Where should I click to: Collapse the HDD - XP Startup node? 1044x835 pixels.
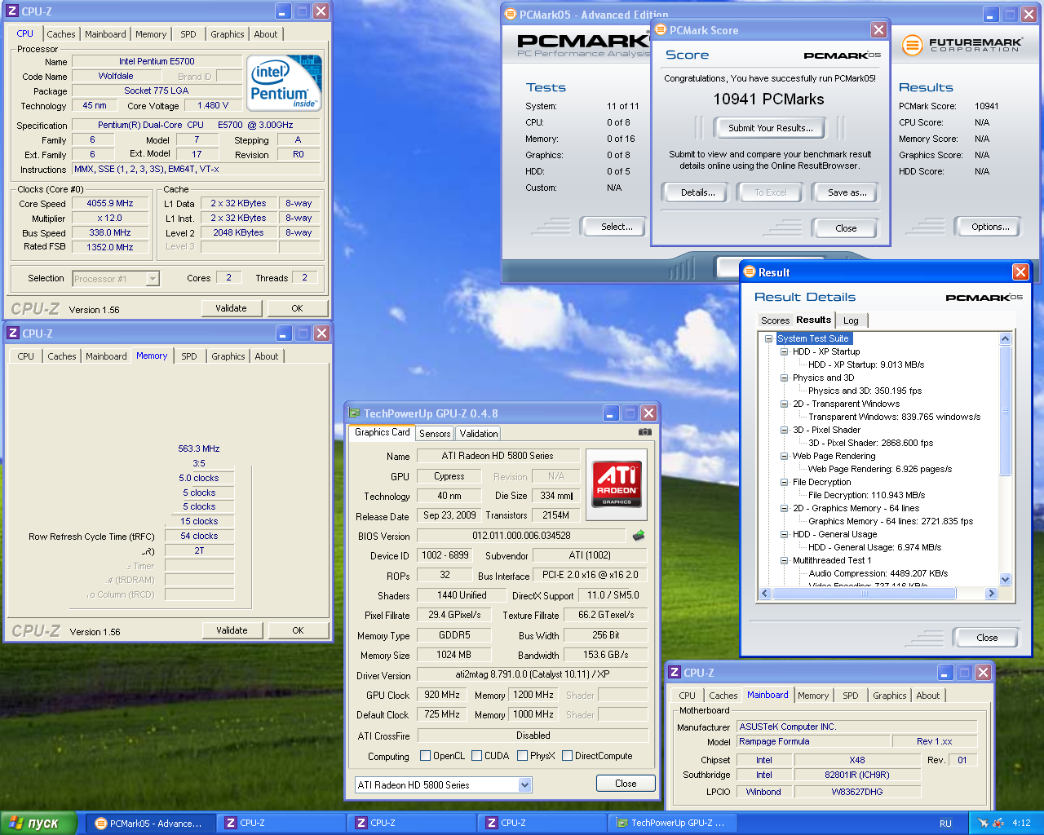(x=784, y=351)
